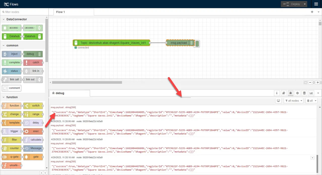Open the debug messages sidebar panel
The image size is (322, 175).
(291, 93)
